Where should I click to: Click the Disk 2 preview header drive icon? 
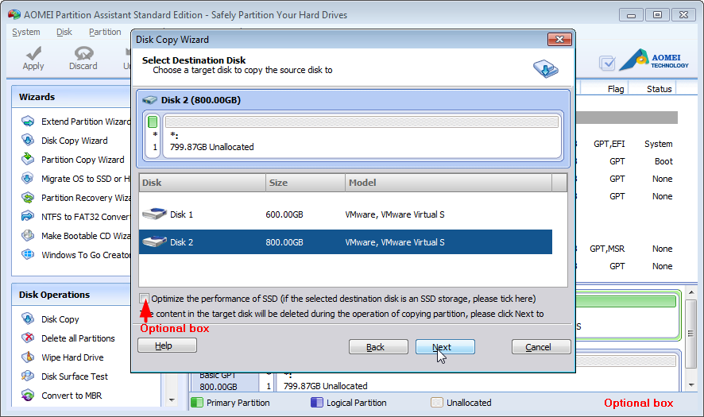pos(149,100)
